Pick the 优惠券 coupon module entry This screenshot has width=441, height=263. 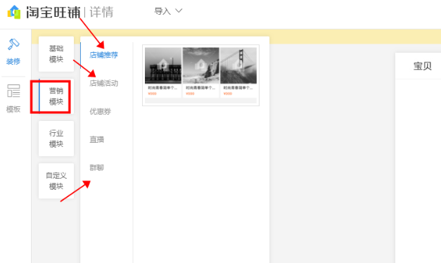click(100, 111)
